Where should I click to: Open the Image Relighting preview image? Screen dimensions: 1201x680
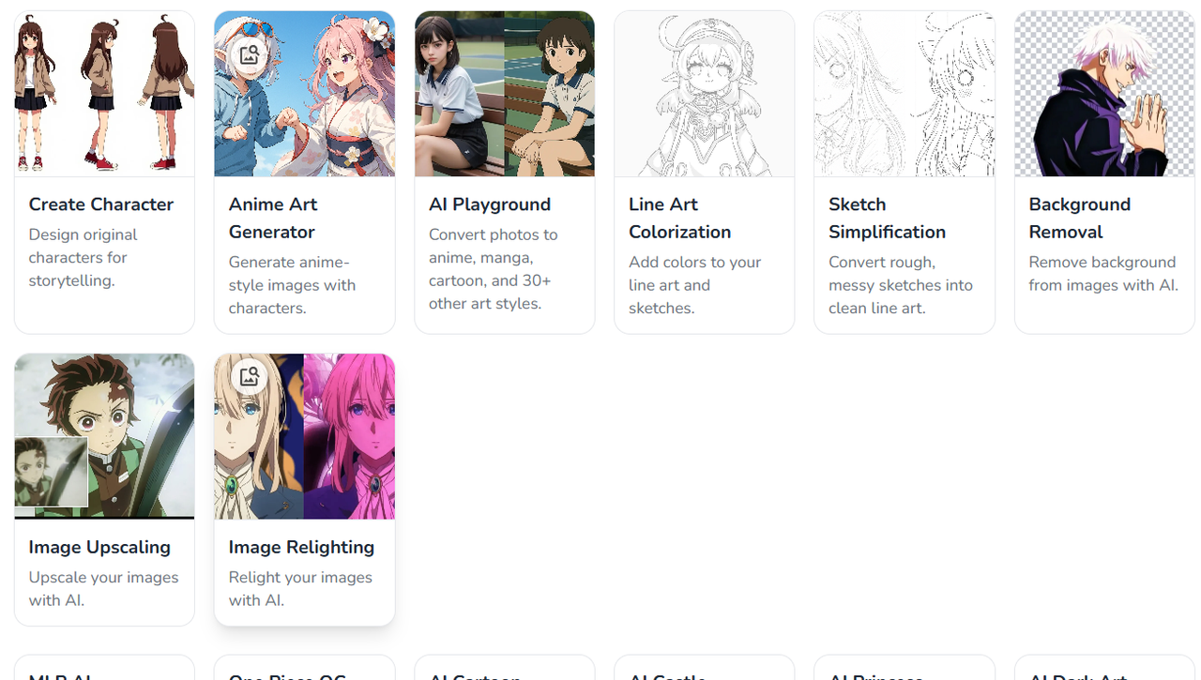304,436
